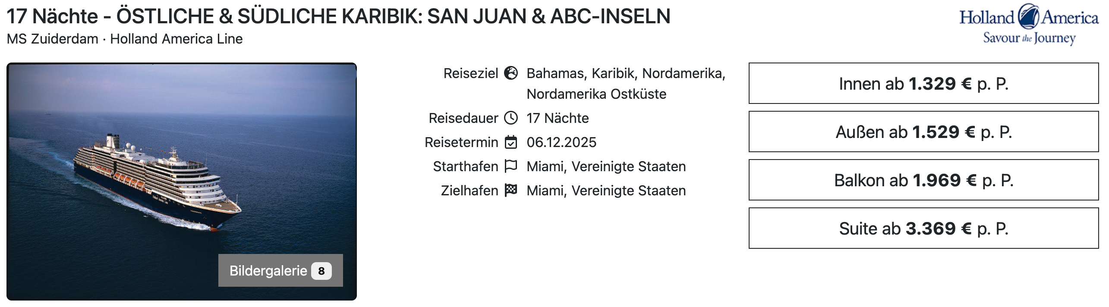Image resolution: width=1109 pixels, height=307 pixels.
Task: Click the clock icon beside Reisedauer
Action: point(511,118)
